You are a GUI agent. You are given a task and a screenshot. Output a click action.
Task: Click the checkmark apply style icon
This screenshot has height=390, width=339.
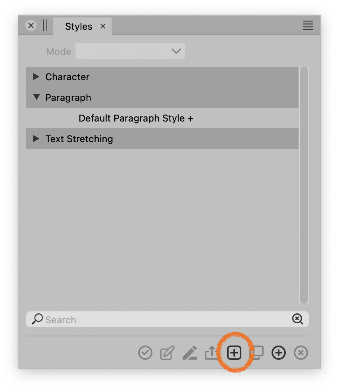(145, 353)
